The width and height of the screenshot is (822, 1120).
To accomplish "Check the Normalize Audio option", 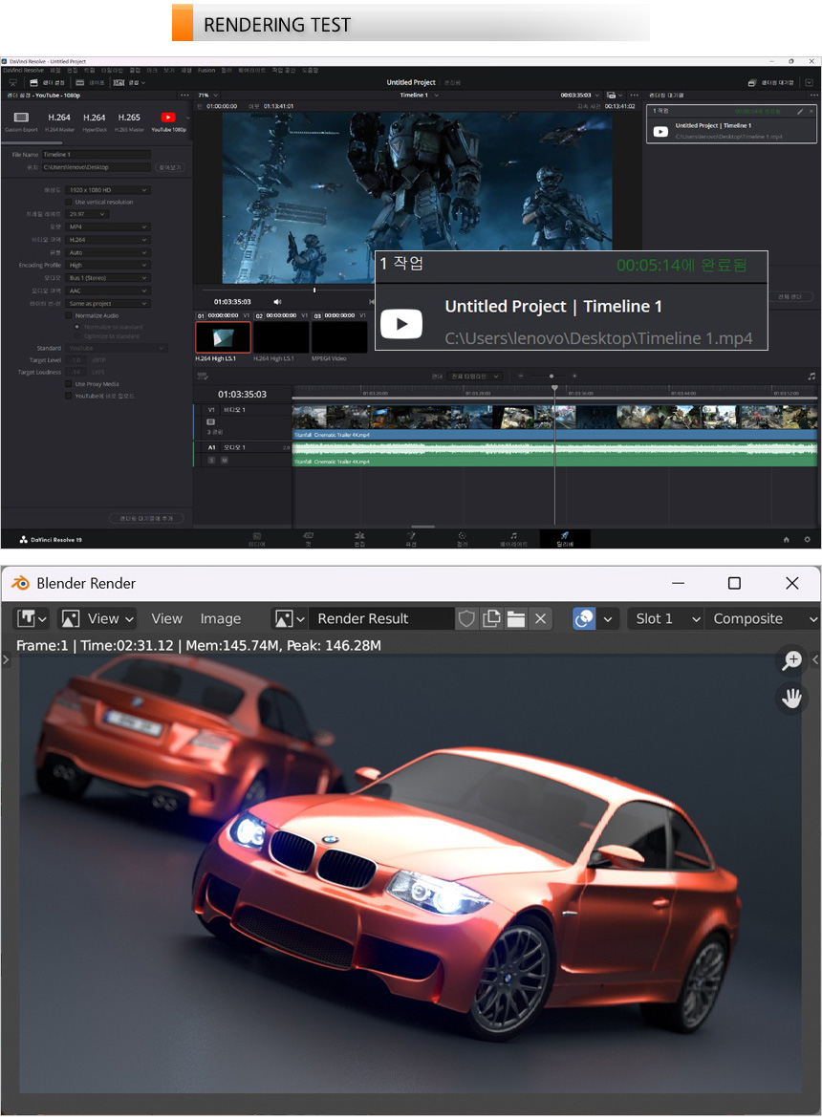I will (69, 315).
